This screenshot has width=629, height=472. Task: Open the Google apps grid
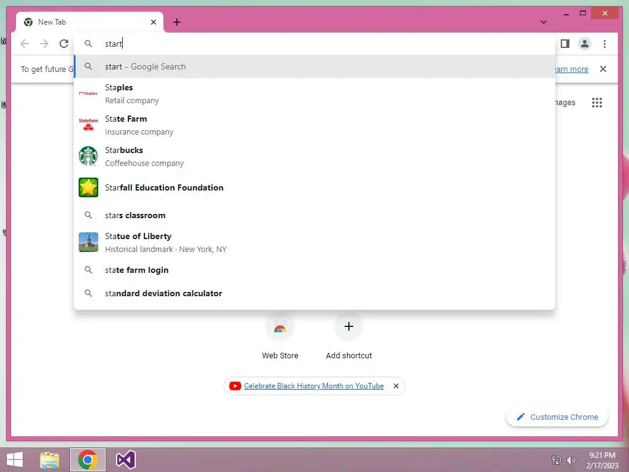click(597, 103)
